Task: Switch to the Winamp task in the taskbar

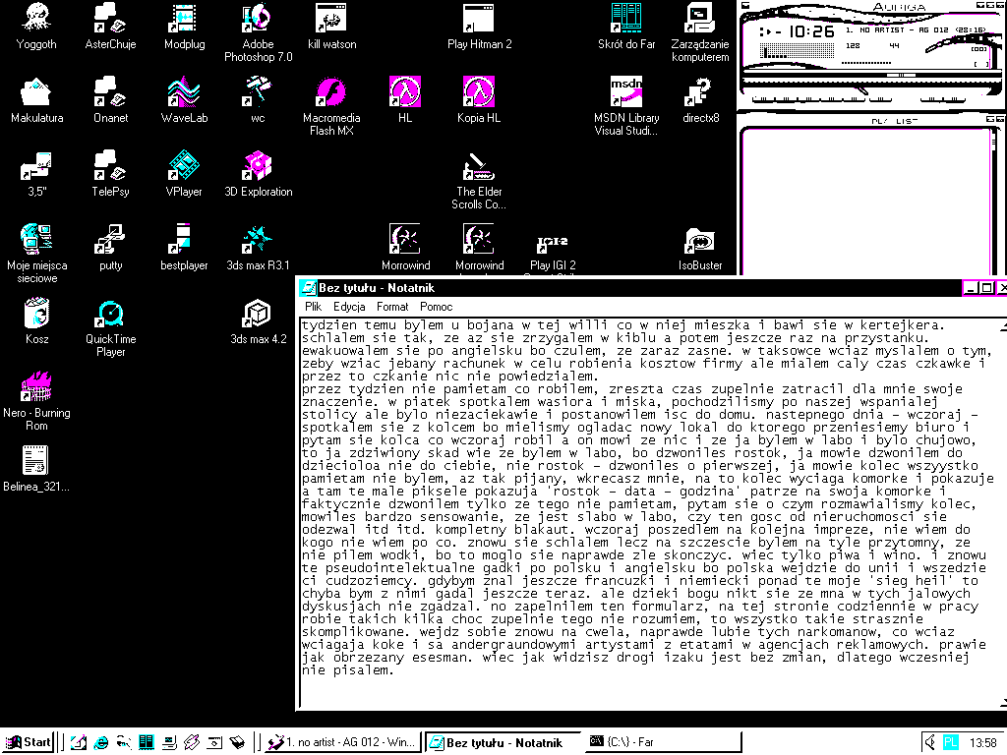Action: [x=343, y=742]
